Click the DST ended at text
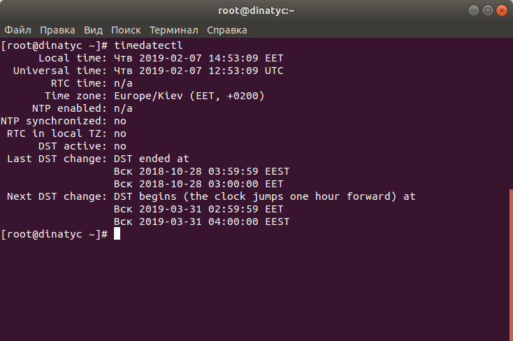The image size is (513, 341). (152, 159)
